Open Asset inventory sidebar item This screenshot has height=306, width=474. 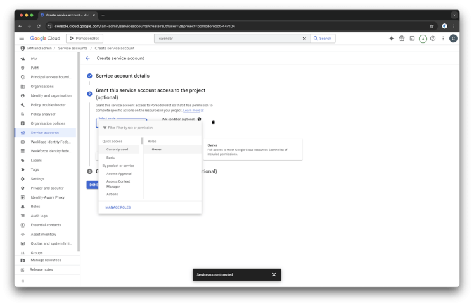(46, 235)
